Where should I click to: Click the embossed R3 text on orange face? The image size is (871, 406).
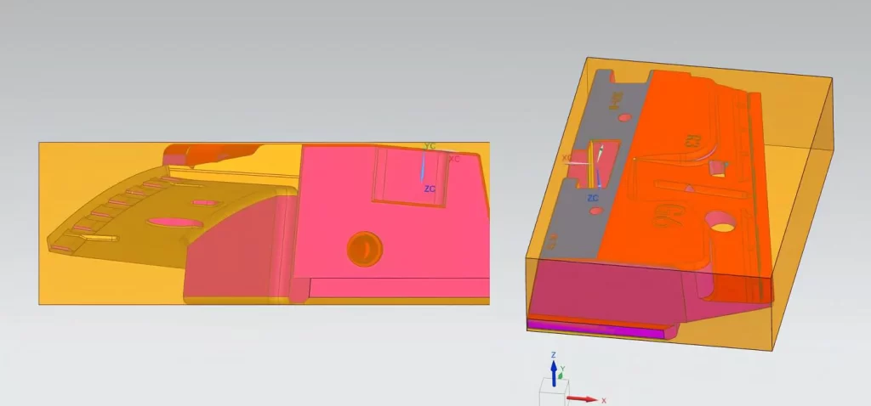(x=693, y=141)
